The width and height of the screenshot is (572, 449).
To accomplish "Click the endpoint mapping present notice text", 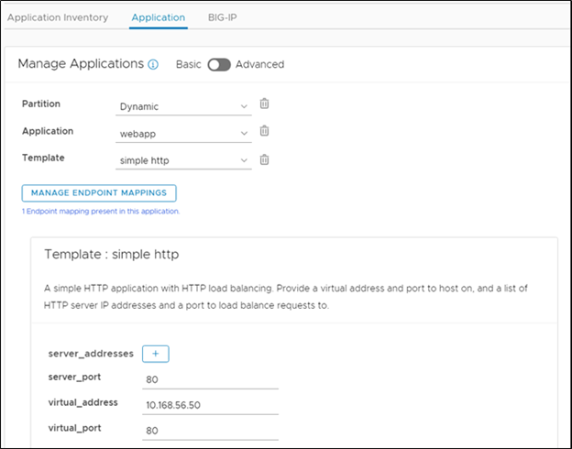I will pos(101,211).
